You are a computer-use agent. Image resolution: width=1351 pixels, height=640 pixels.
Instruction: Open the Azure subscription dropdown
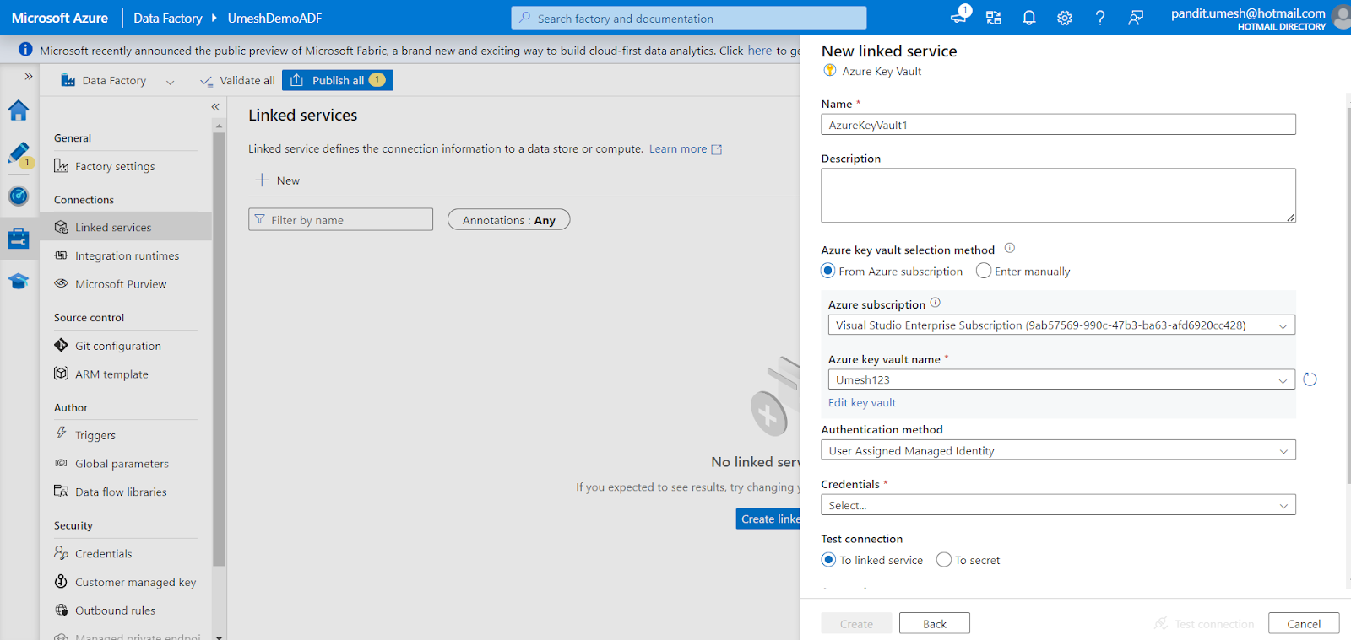pyautogui.click(x=1061, y=325)
